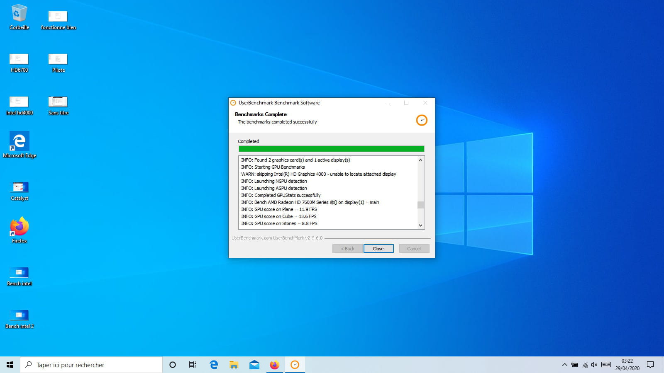This screenshot has width=664, height=373.
Task: Click the log scrollbar down arrow
Action: [420, 225]
